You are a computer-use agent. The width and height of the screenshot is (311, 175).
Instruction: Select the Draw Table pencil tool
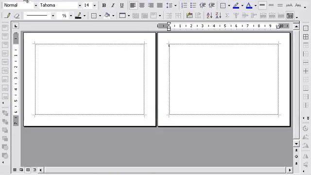click(x=8, y=16)
